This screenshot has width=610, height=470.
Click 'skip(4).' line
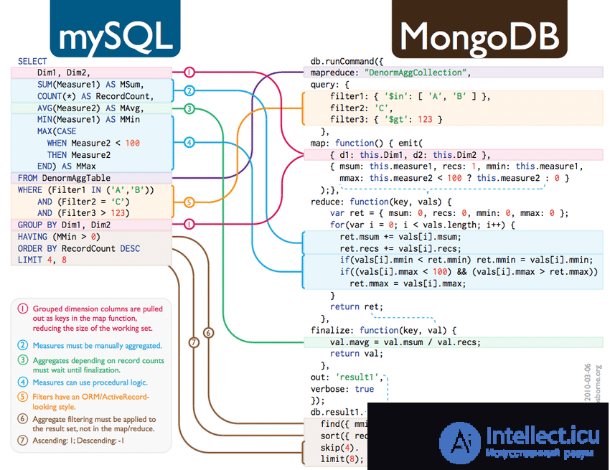tap(339, 448)
